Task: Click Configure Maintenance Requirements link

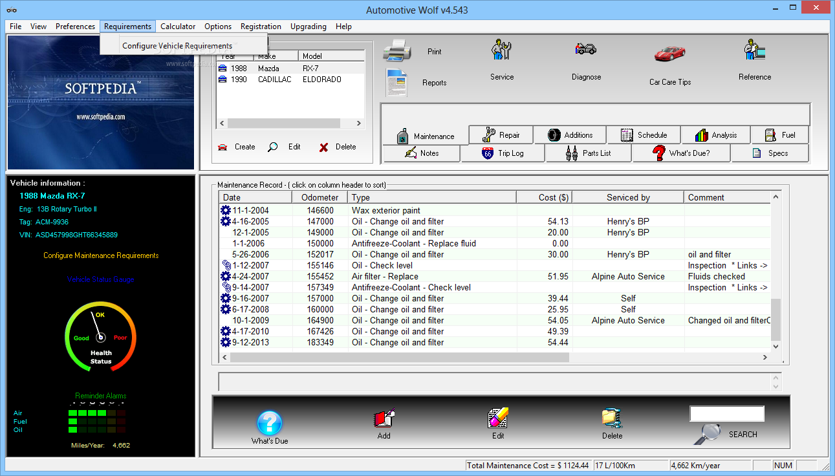Action: click(x=101, y=255)
